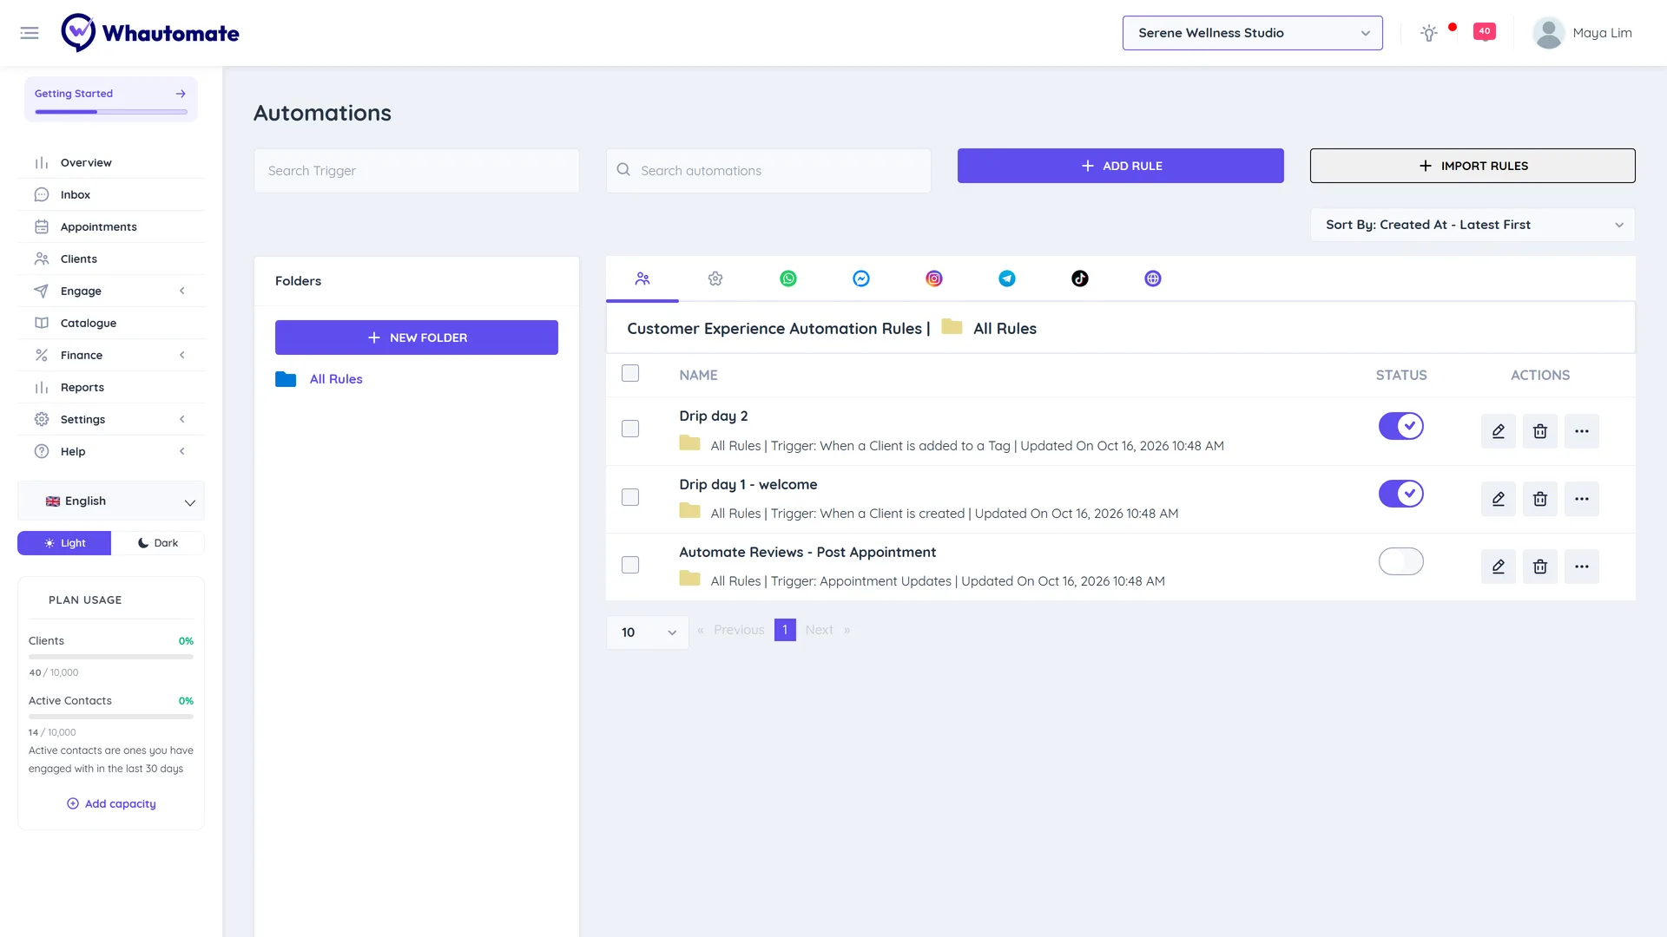Switch to the Instagram automations tab
Image resolution: width=1667 pixels, height=937 pixels.
pos(934,278)
